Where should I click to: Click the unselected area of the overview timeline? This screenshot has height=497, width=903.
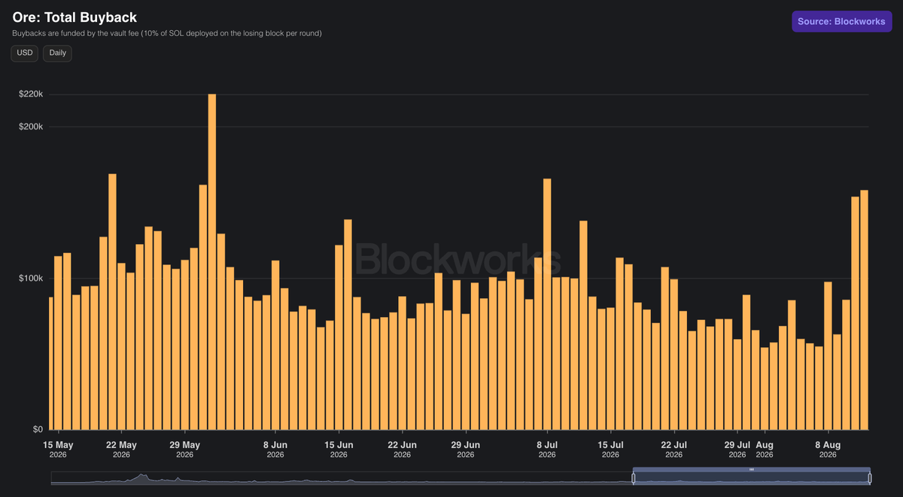tap(342, 477)
